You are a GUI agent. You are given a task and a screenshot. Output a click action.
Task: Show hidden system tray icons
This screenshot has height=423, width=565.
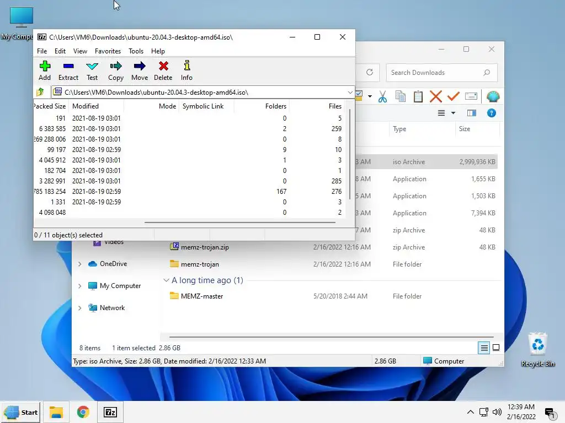(x=470, y=412)
